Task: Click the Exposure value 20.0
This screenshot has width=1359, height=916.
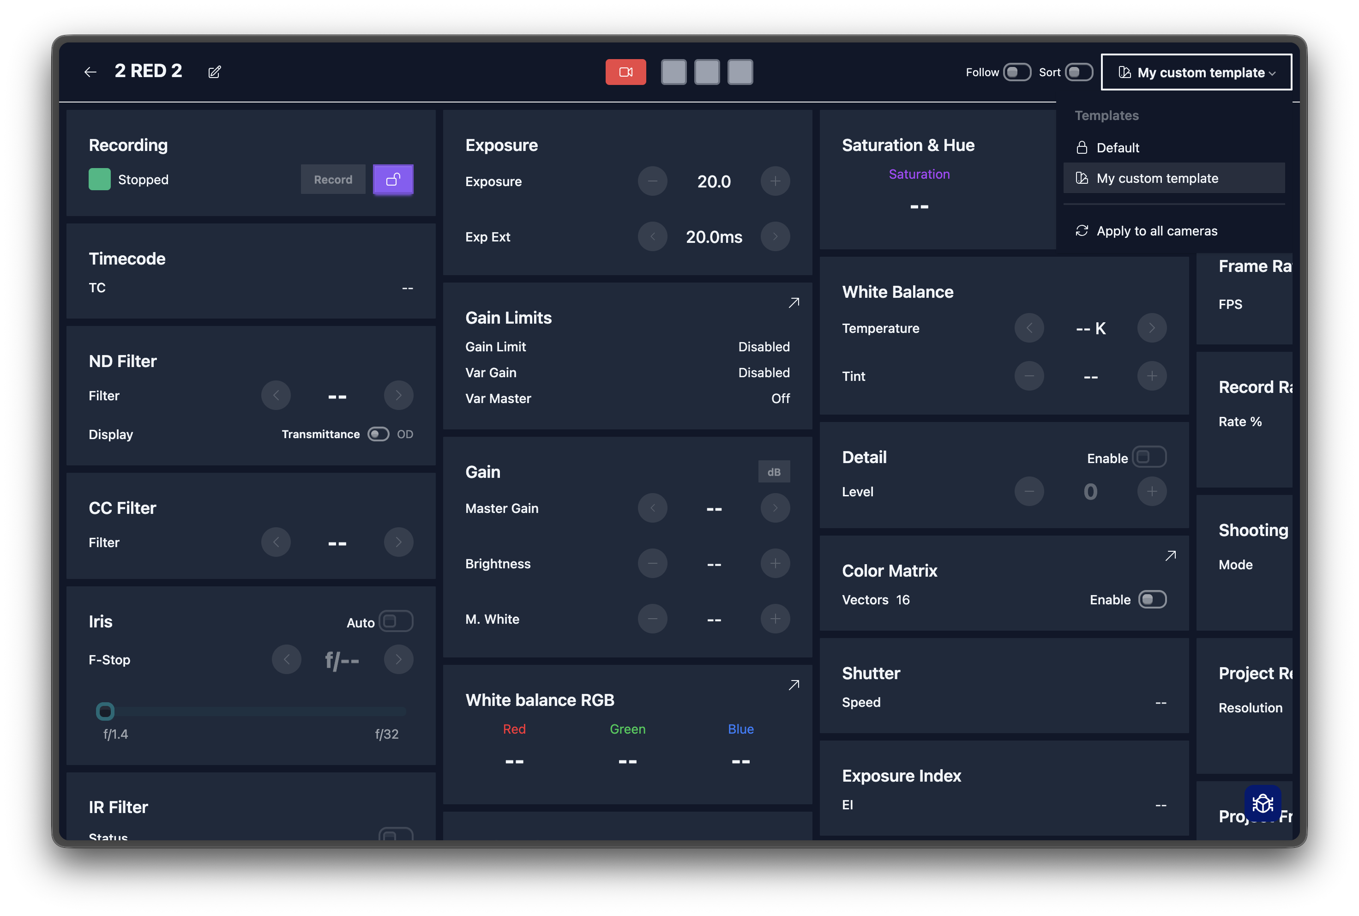Action: 714,182
